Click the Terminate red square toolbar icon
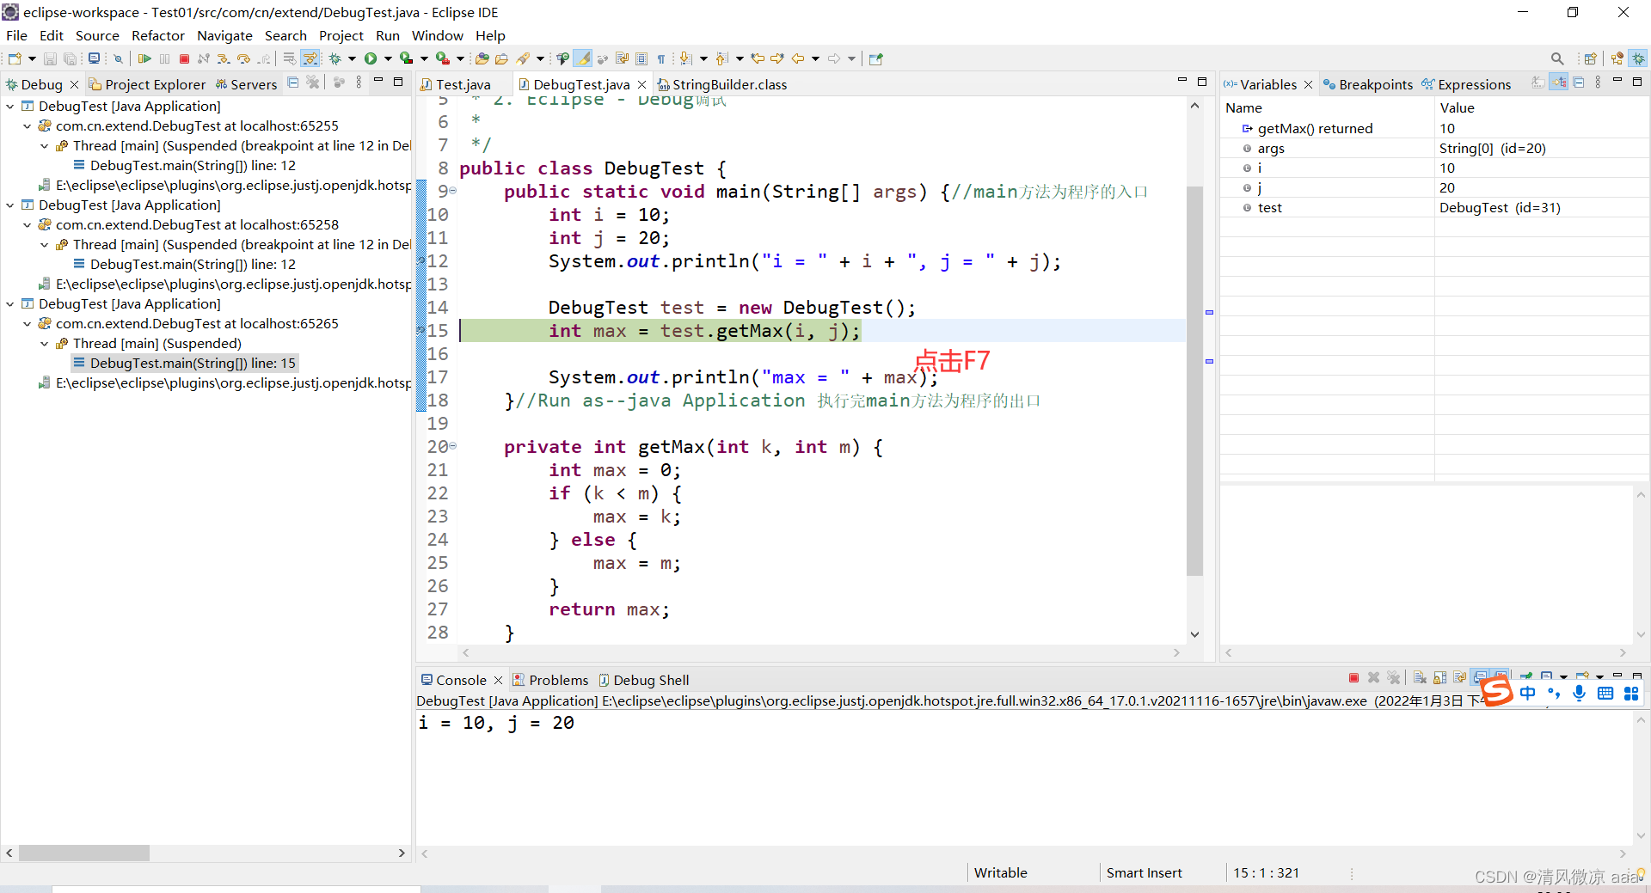This screenshot has height=893, width=1651. point(184,58)
